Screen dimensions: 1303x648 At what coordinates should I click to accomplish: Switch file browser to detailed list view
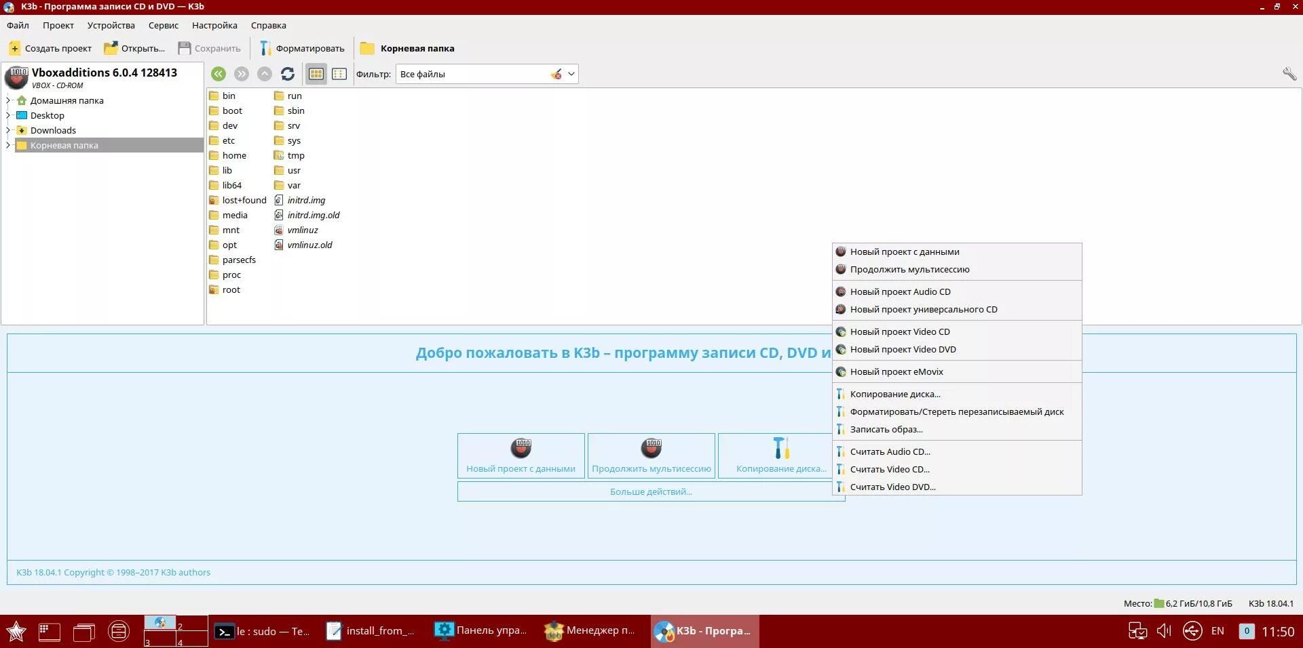coord(339,74)
